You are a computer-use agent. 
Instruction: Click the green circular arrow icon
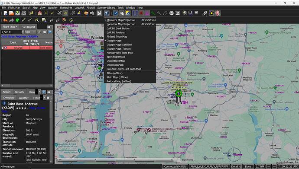tap(17, 20)
